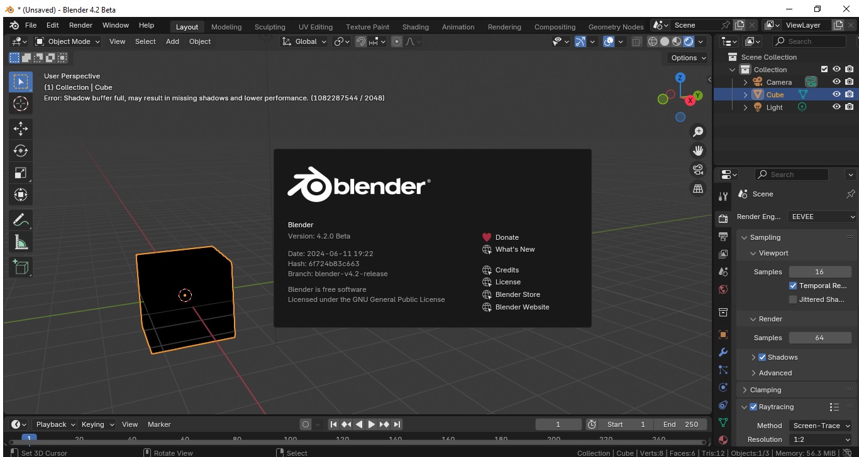This screenshot has width=859, height=457.
Task: Toggle snapping magnet in header
Action: click(x=361, y=41)
